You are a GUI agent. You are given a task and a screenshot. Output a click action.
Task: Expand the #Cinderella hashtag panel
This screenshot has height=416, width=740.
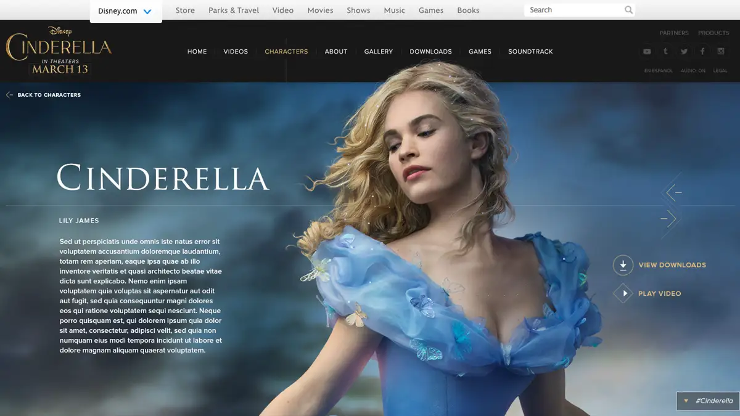click(x=708, y=401)
